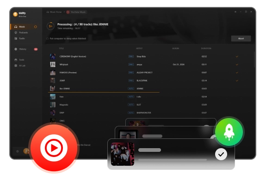This screenshot has width=266, height=175.
Task: Click the AUTO format badge on like JENNIE row
Action: [x=131, y=88]
